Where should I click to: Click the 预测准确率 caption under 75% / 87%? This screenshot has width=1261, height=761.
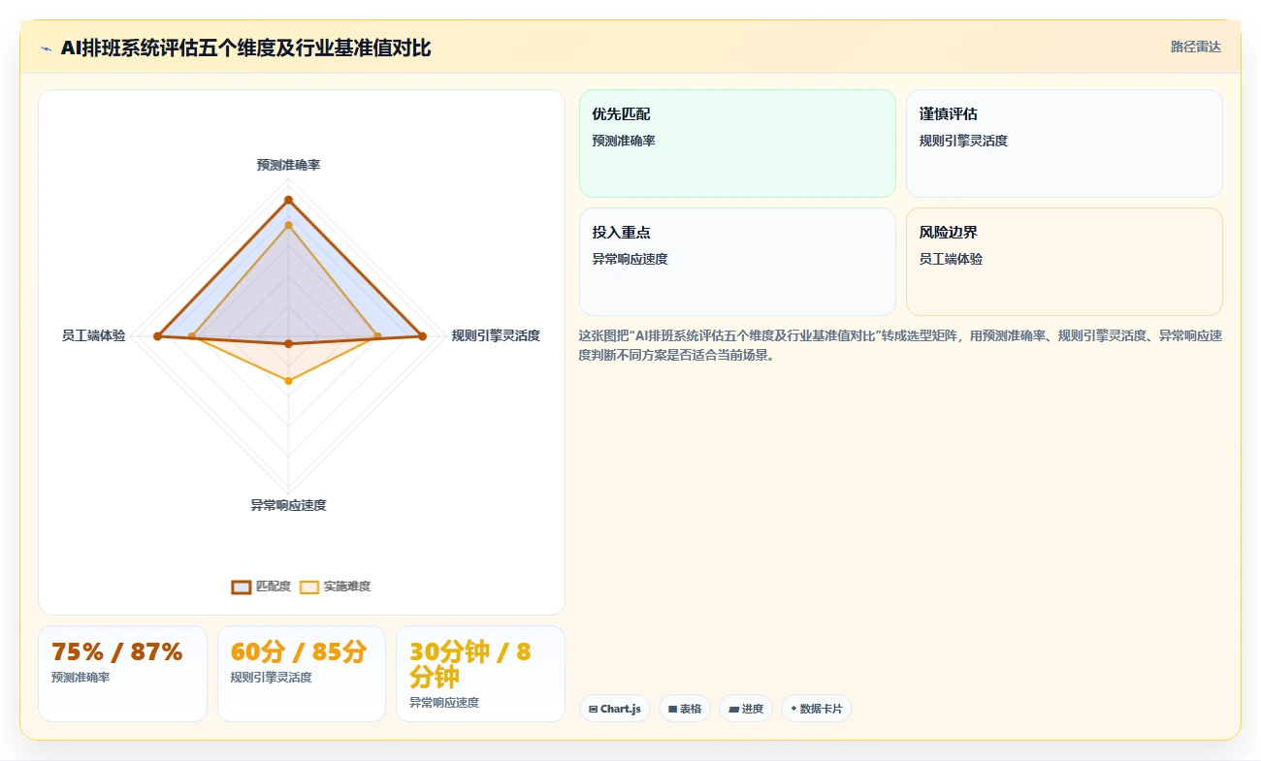(81, 678)
